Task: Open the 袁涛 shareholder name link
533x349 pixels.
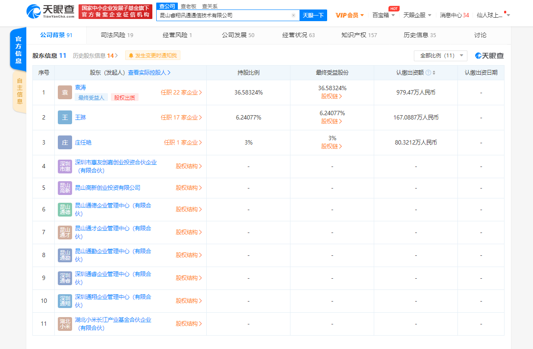Action: pyautogui.click(x=81, y=88)
